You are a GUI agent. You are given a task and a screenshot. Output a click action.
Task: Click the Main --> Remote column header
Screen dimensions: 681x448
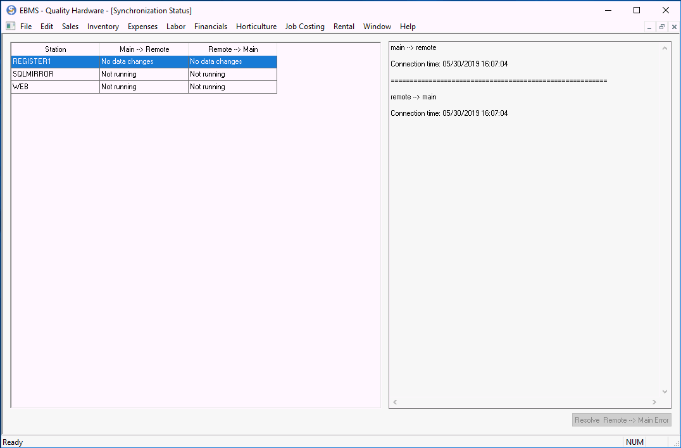coord(144,49)
